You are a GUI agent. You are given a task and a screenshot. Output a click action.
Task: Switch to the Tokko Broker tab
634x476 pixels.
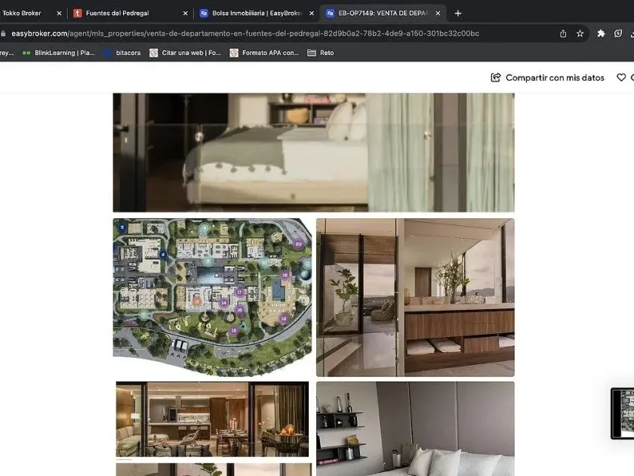tap(22, 13)
